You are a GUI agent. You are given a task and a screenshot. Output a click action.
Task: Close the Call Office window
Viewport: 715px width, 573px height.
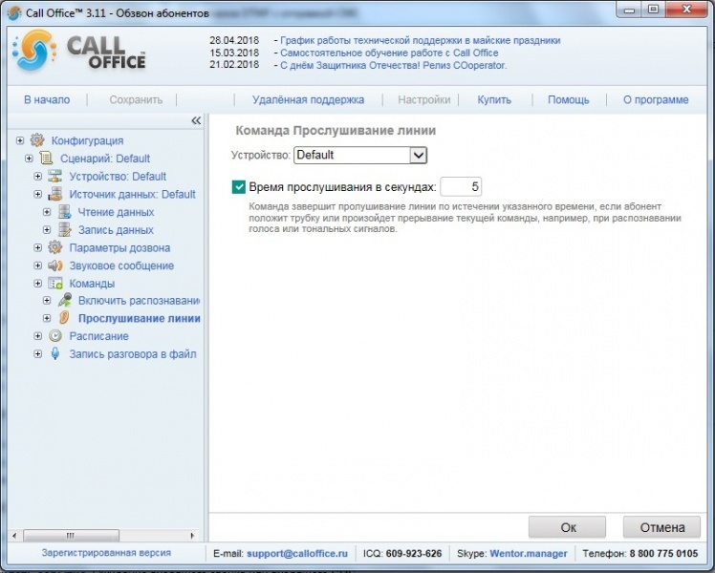686,10
